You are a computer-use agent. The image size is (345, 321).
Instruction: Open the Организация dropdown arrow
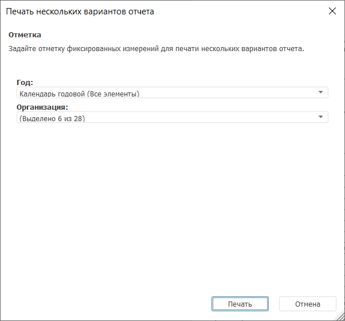tap(320, 118)
